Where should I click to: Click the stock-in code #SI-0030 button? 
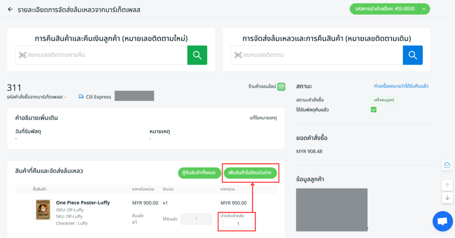[x=385, y=9]
